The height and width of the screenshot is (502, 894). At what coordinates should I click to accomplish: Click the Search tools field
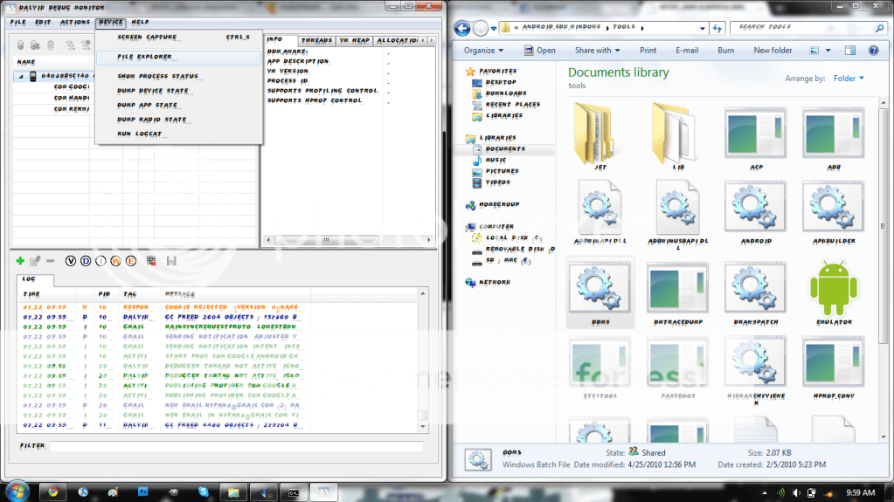click(809, 27)
